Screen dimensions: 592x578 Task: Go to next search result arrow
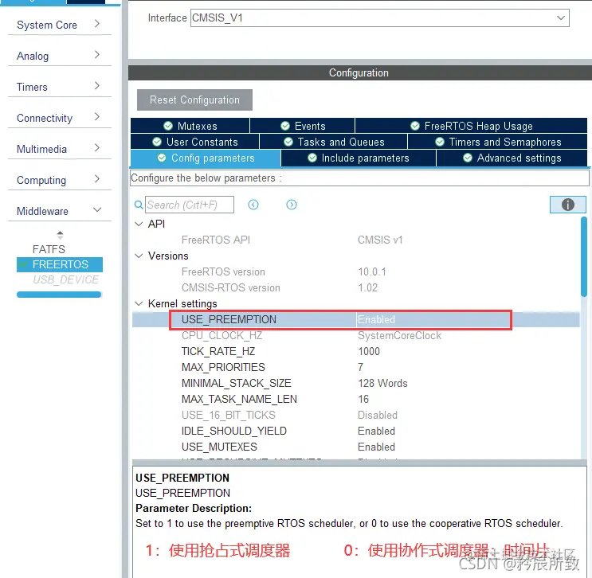click(x=292, y=205)
